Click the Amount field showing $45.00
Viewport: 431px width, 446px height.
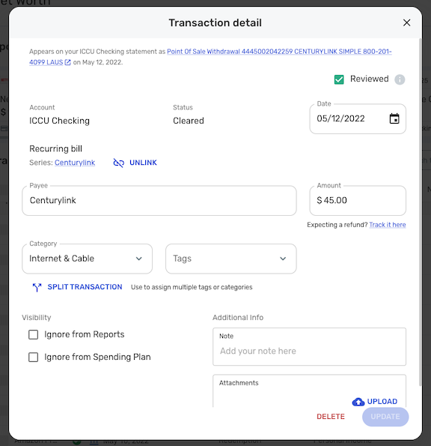click(358, 201)
